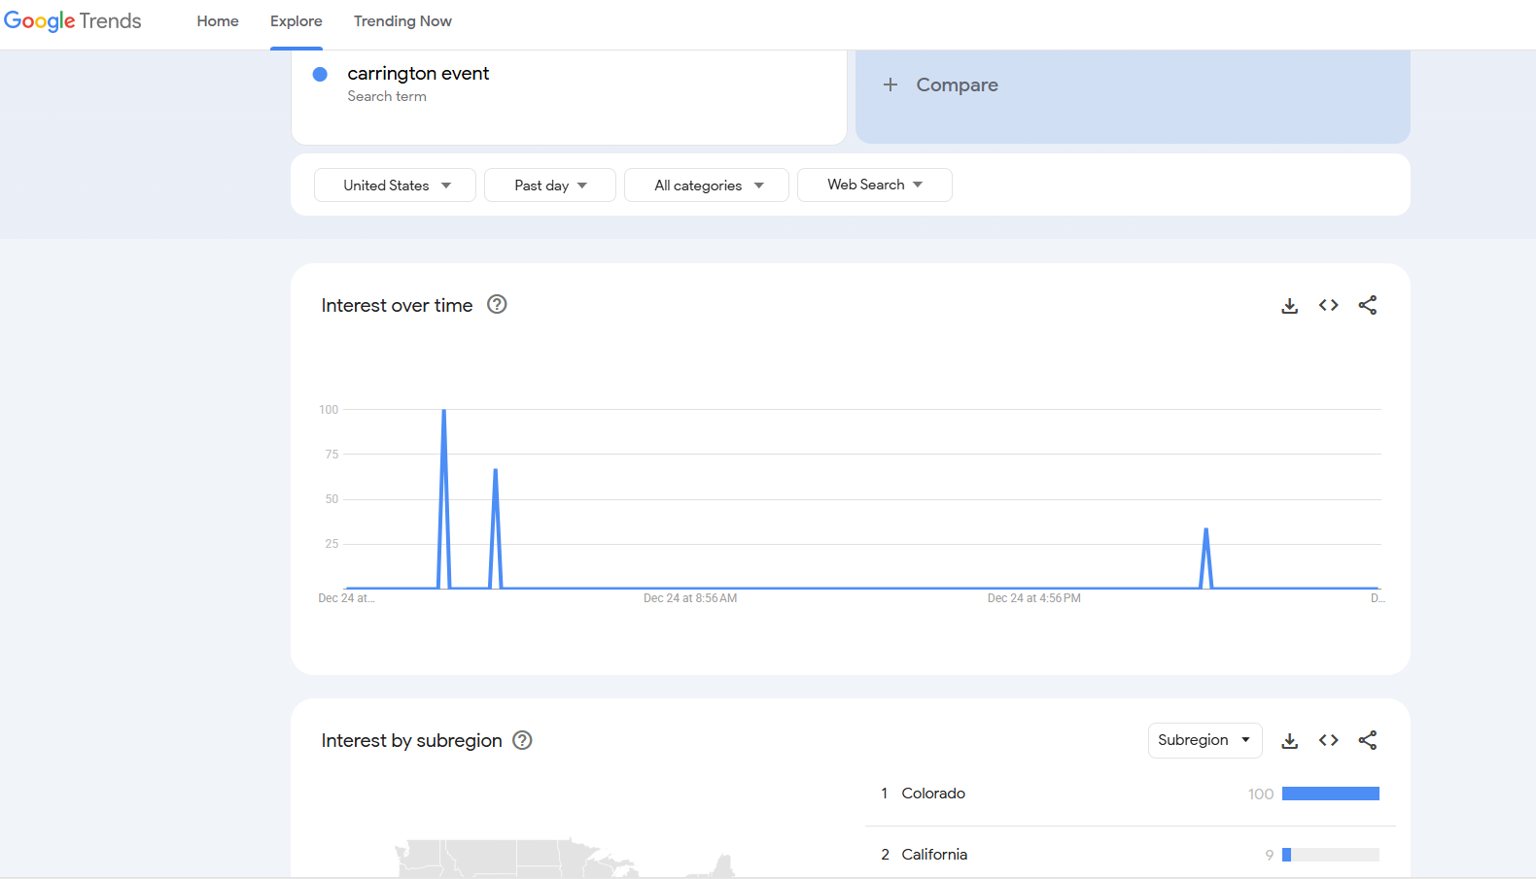The height and width of the screenshot is (879, 1536).
Task: Edit the carrington event search term
Action: coord(418,74)
